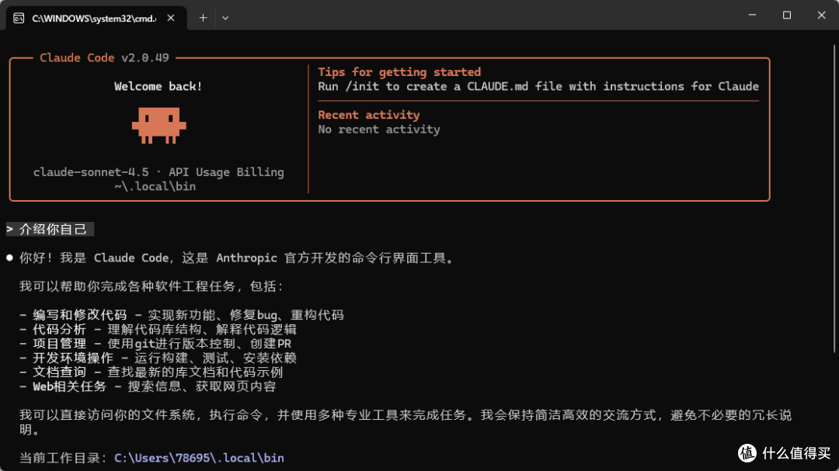Image resolution: width=839 pixels, height=471 pixels.
Task: Click the "文档查询" list item
Action: tap(151, 372)
